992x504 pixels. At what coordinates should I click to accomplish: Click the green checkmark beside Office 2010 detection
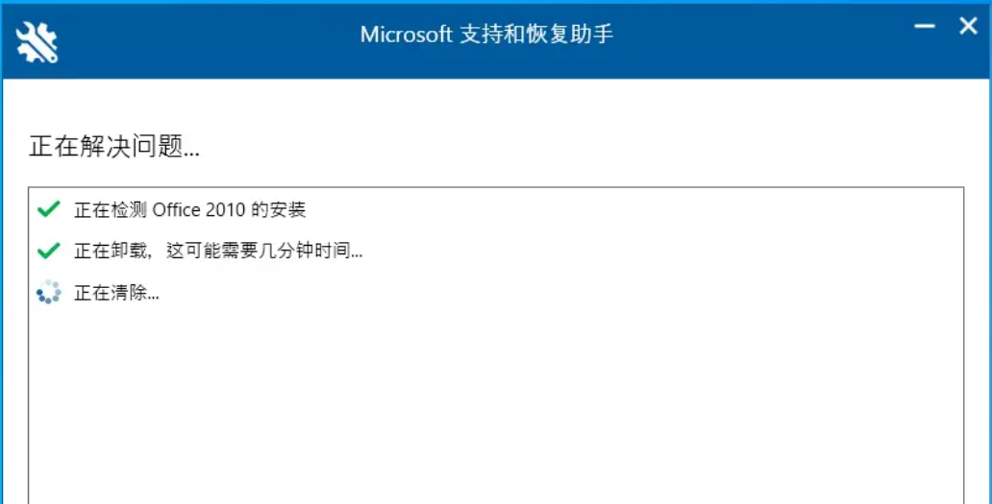(49, 209)
